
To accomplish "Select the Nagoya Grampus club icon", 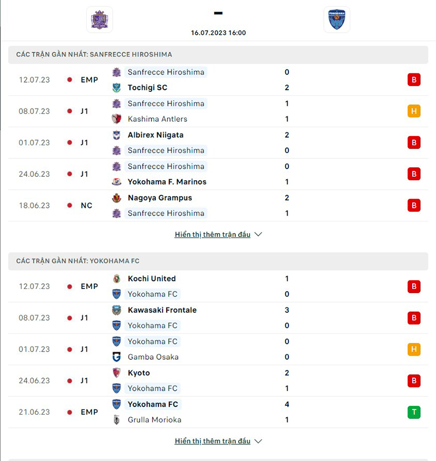I will [116, 198].
